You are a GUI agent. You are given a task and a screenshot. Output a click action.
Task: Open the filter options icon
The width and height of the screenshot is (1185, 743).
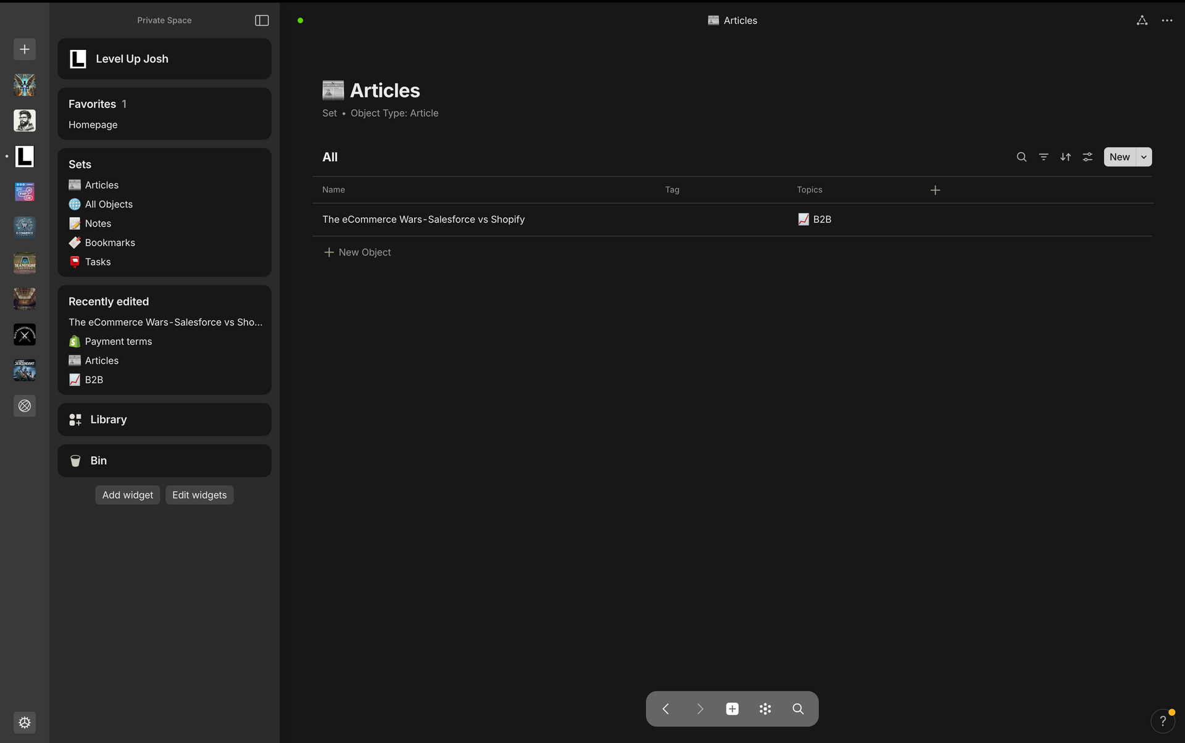(x=1044, y=157)
